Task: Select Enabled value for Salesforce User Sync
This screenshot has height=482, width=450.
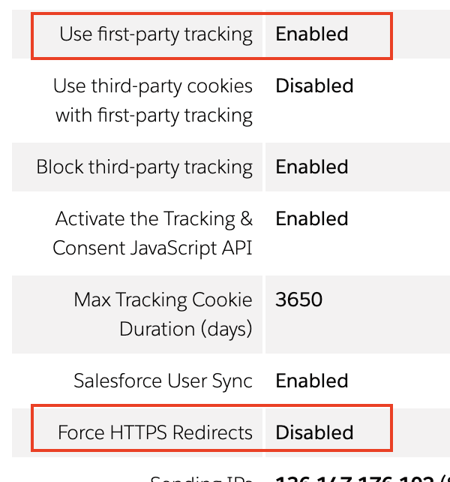Action: pos(312,381)
